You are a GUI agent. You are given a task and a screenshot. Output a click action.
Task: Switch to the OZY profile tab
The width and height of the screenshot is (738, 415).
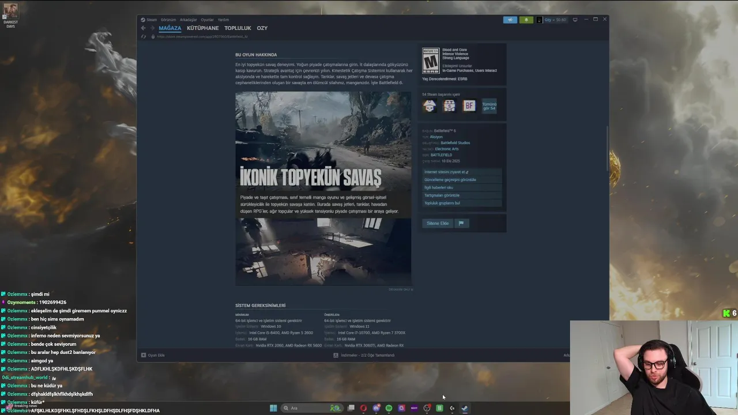pyautogui.click(x=262, y=28)
